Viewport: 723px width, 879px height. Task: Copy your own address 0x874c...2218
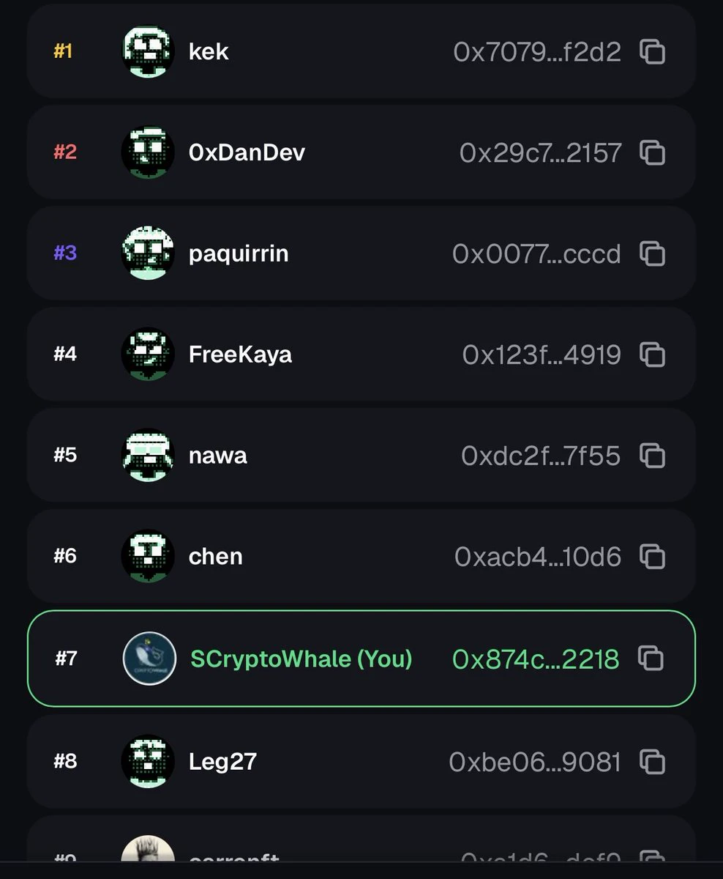651,659
